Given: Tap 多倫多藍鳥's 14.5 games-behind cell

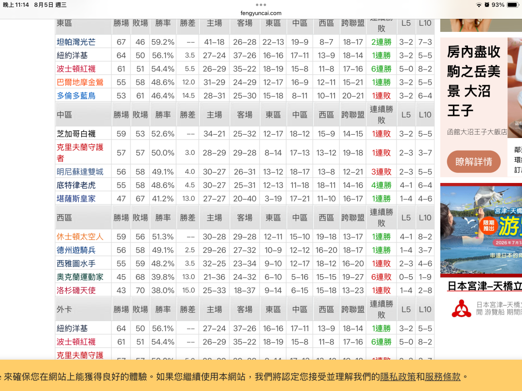Looking at the screenshot, I should point(188,96).
